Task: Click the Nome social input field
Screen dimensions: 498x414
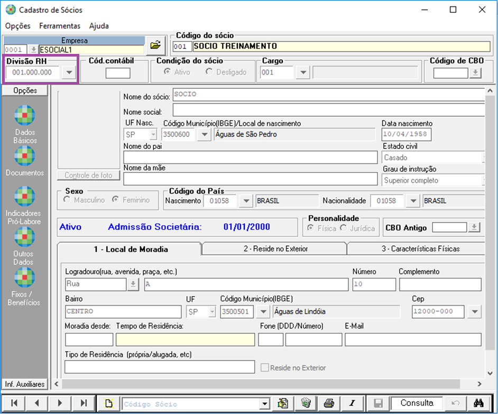Action: pos(329,111)
